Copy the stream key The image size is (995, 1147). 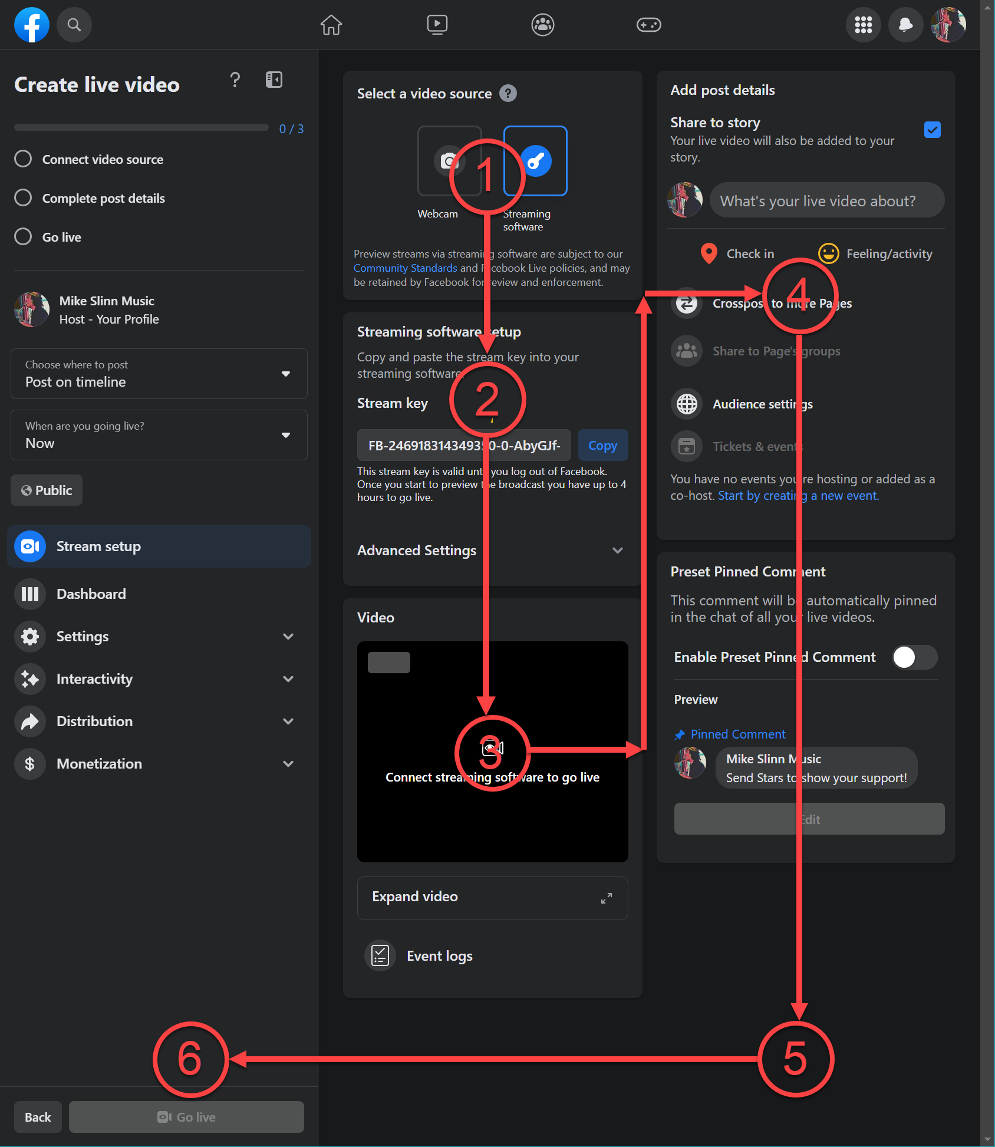point(602,446)
